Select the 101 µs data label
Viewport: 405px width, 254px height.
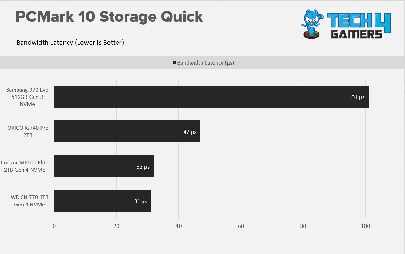pyautogui.click(x=357, y=97)
